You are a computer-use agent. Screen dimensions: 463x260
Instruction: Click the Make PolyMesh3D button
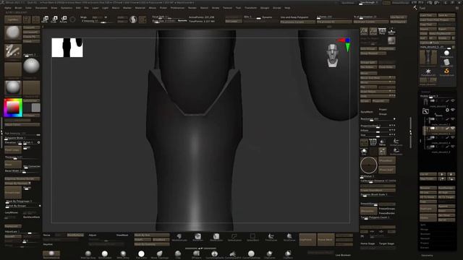pyautogui.click(x=442, y=34)
